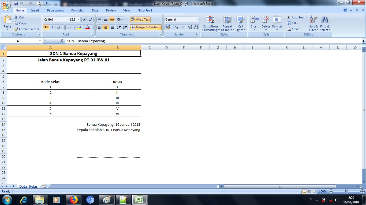Open the Fill Color dropdown arrow
The image size is (366, 205).
click(x=82, y=27)
